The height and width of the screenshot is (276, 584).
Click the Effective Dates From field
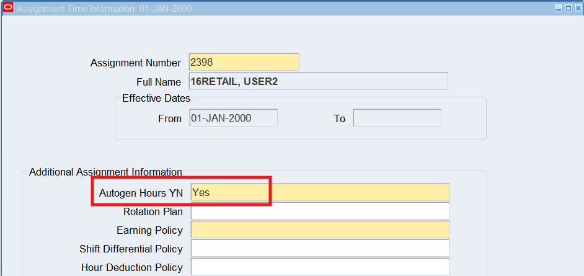[233, 118]
